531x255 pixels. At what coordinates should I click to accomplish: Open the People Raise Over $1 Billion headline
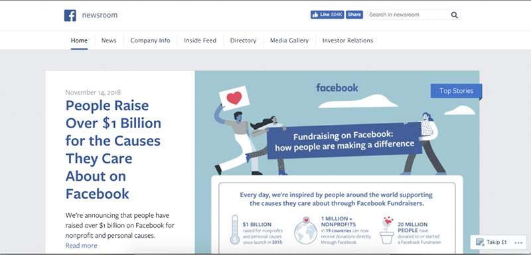pyautogui.click(x=113, y=149)
